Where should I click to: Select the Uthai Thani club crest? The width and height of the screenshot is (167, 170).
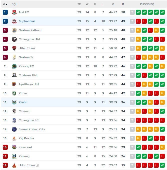(14, 48)
